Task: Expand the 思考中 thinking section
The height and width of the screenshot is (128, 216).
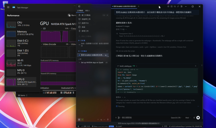Action: point(121,97)
